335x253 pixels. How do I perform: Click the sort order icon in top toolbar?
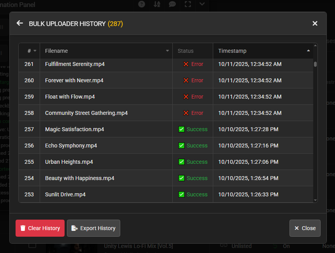(157, 4)
